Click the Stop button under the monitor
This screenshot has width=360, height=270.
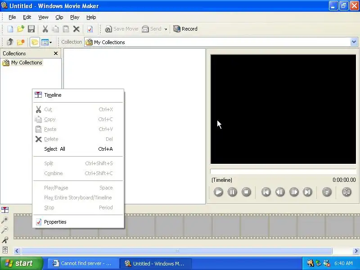[246, 192]
